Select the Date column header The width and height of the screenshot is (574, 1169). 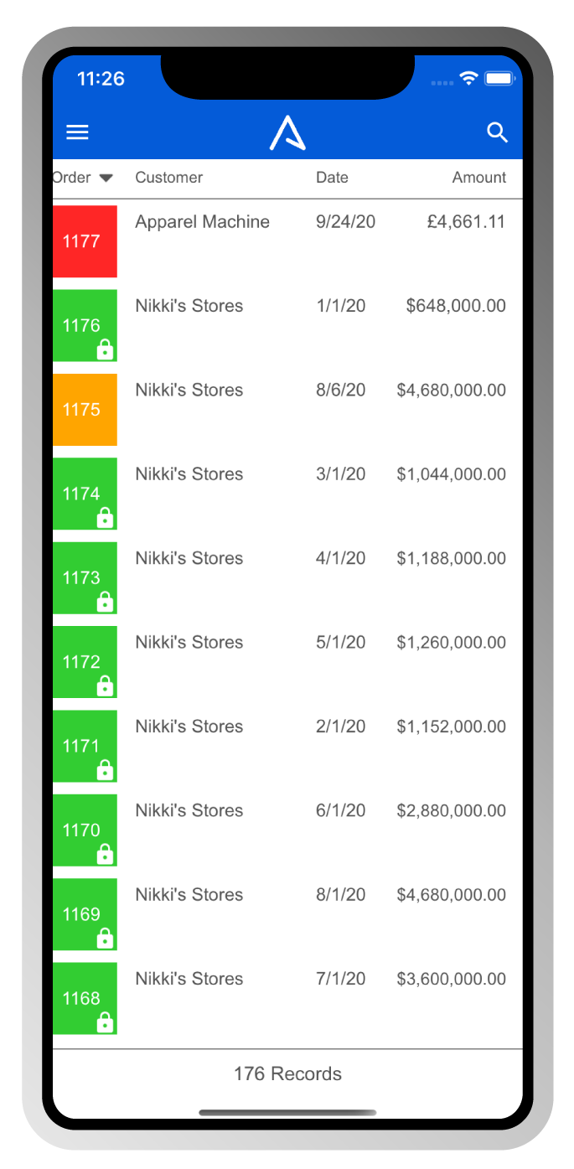coord(332,177)
